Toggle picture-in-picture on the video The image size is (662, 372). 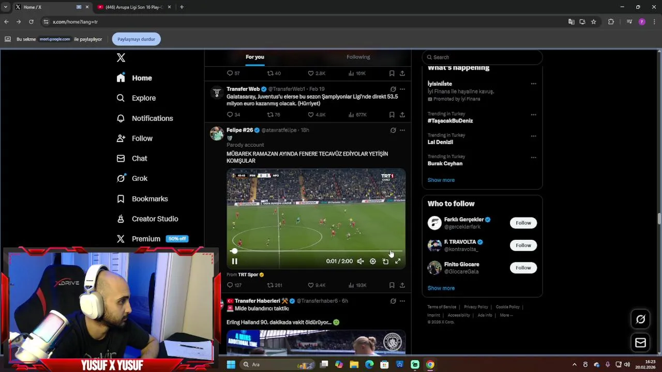385,261
